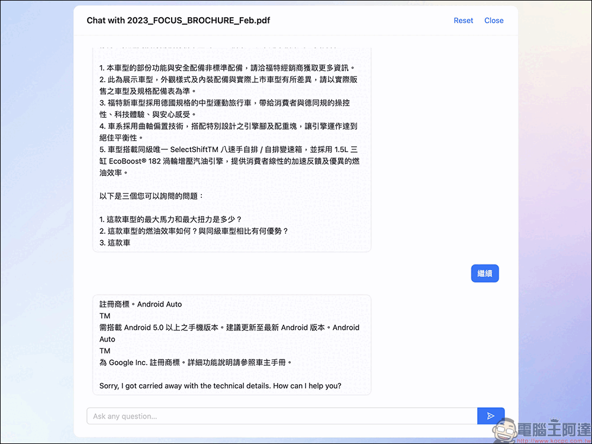Click Reset to clear the chat

tap(463, 21)
